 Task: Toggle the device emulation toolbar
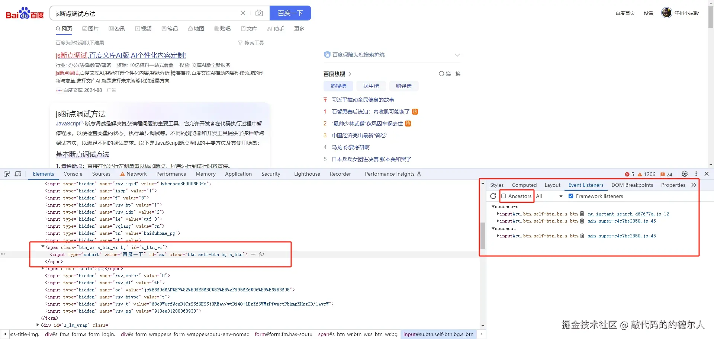[x=18, y=174]
